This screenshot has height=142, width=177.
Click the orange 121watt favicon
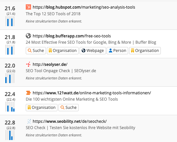coord(28,93)
